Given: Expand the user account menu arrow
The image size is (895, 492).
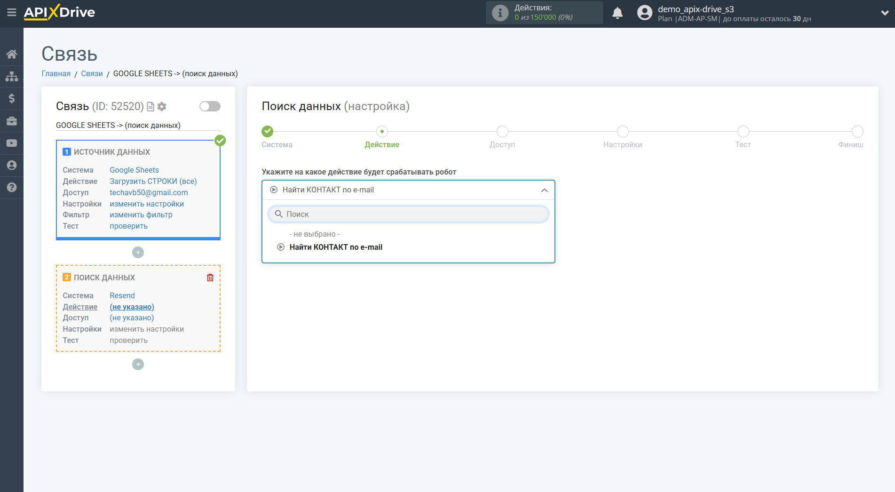Looking at the screenshot, I should [x=884, y=13].
